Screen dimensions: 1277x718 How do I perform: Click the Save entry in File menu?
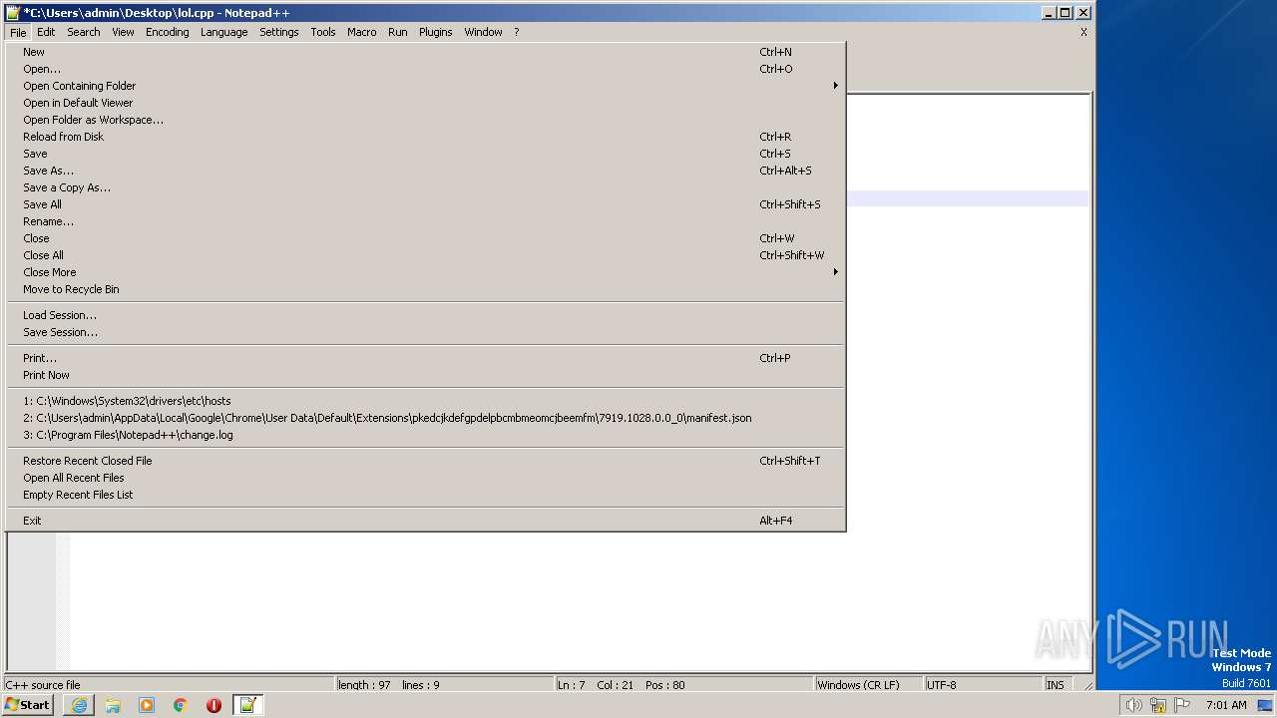tap(426, 154)
